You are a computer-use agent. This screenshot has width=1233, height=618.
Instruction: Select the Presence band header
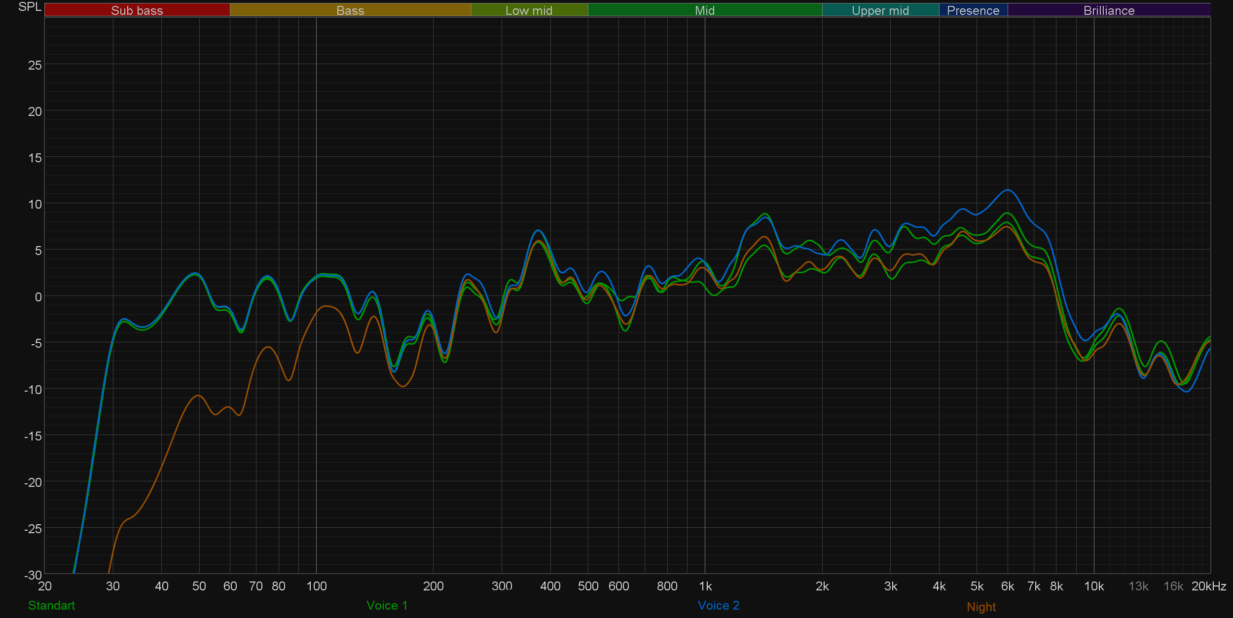973,10
